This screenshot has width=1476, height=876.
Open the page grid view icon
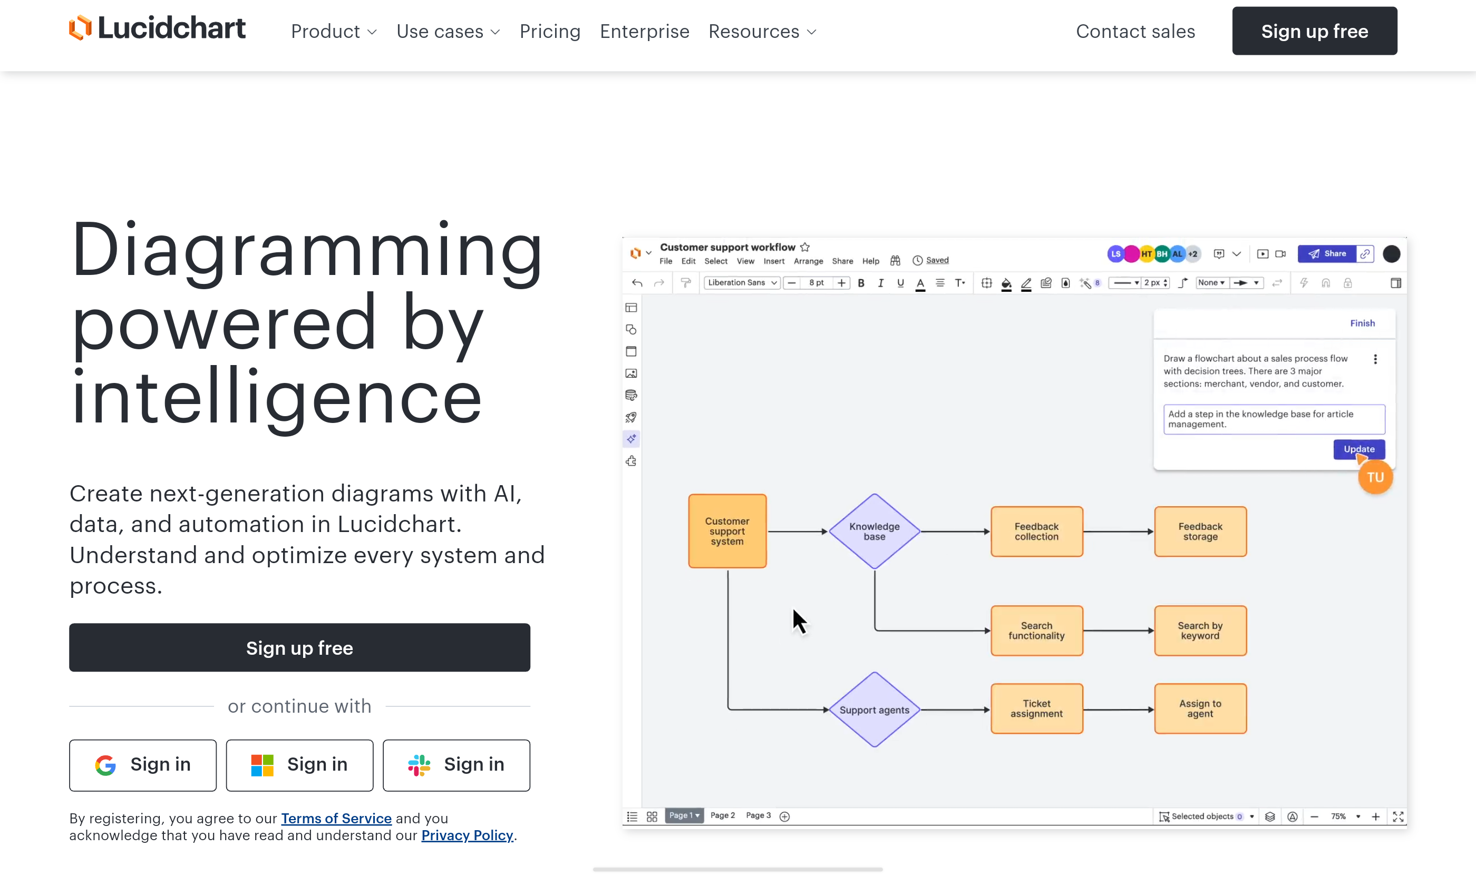click(652, 816)
